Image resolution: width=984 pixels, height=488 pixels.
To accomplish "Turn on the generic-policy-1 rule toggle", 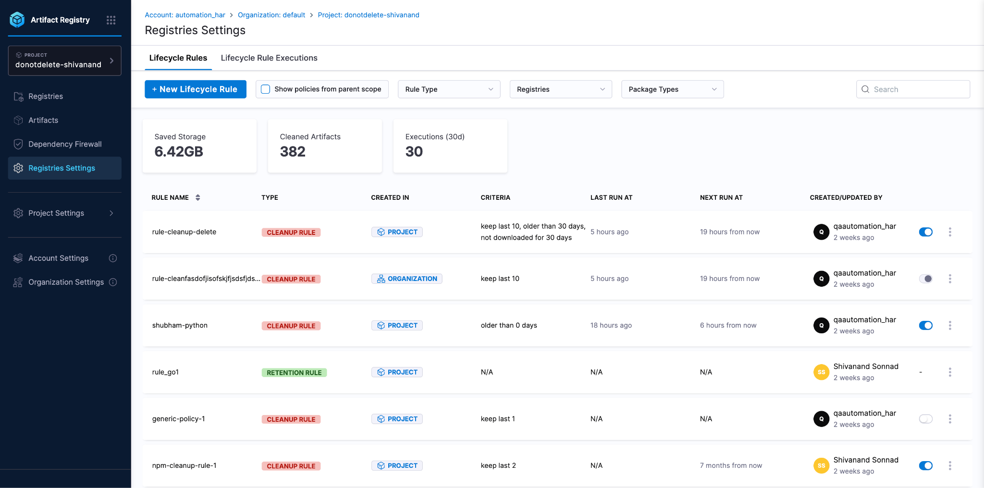I will click(x=926, y=419).
